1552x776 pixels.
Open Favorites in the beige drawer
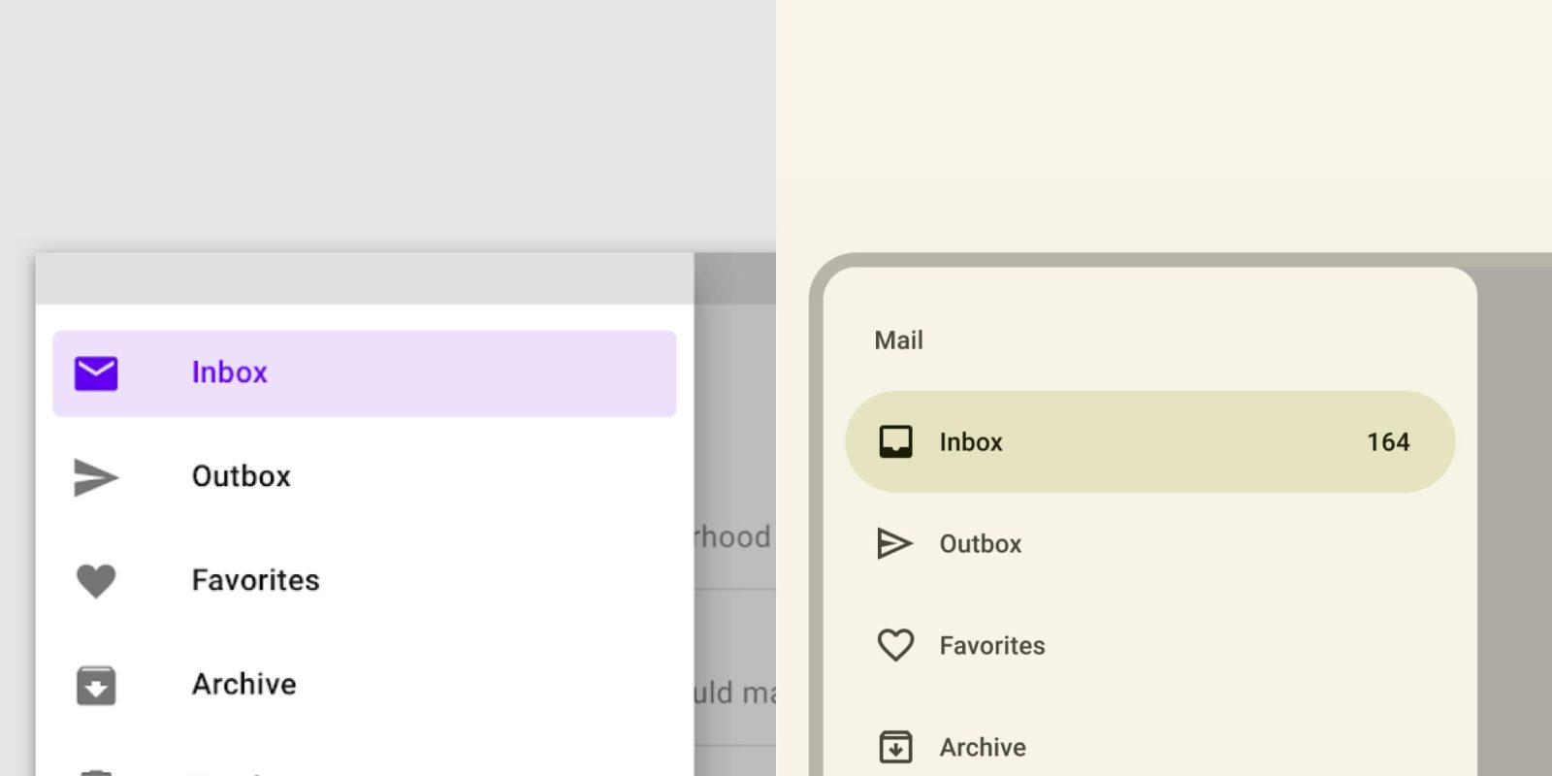pos(992,646)
